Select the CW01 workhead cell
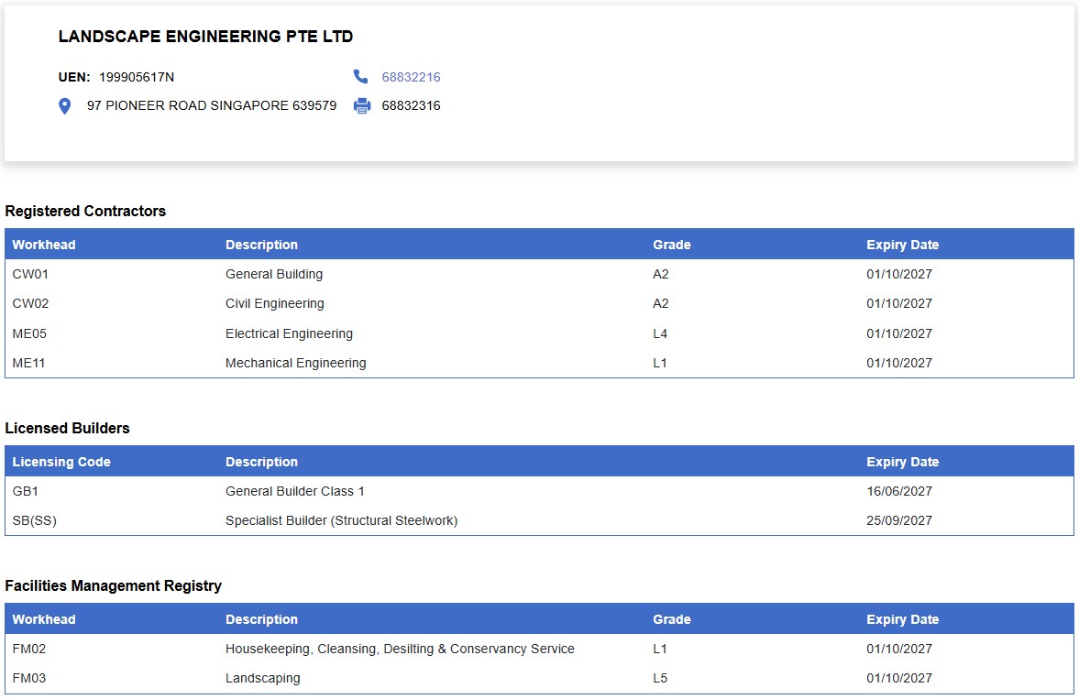 tap(28, 274)
